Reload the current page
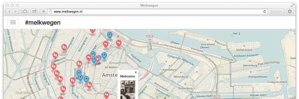The width and height of the screenshot is (299, 99). pyautogui.click(x=265, y=12)
